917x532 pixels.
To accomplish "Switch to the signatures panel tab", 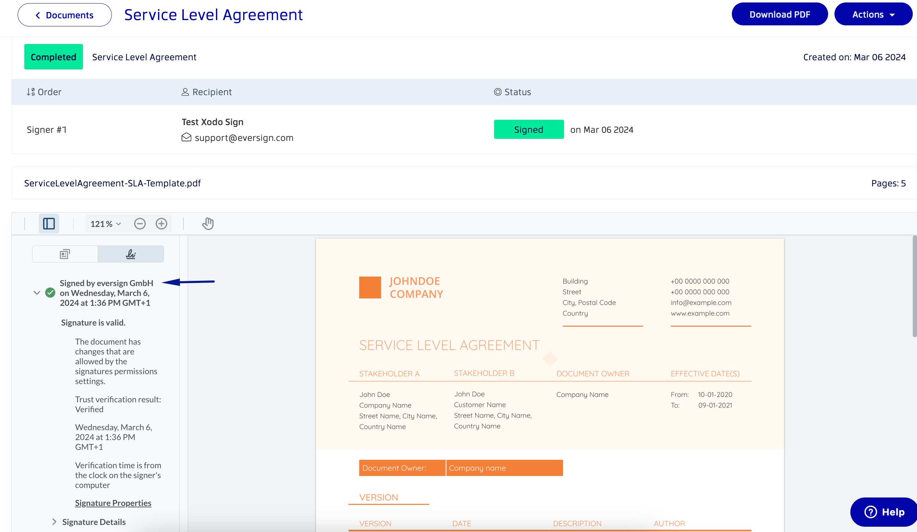I will 130,254.
